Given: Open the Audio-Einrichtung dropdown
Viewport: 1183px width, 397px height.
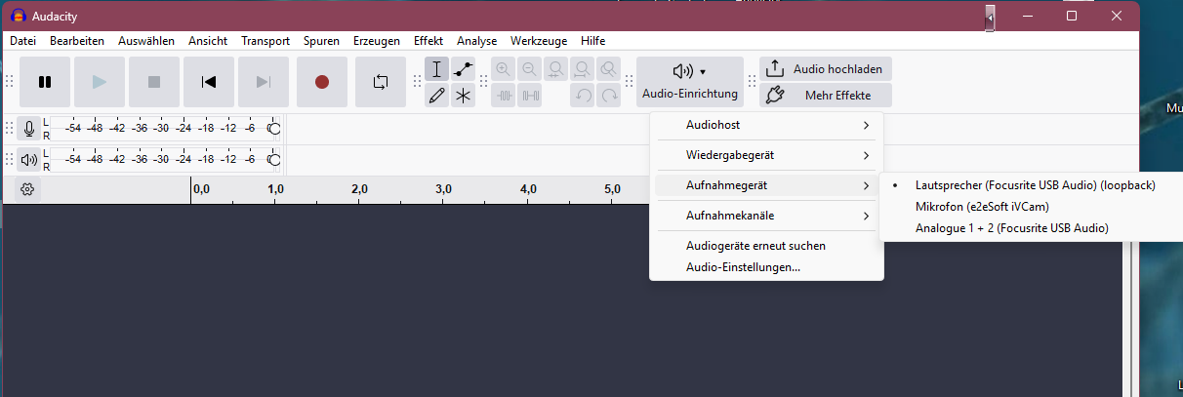Looking at the screenshot, I should click(689, 82).
